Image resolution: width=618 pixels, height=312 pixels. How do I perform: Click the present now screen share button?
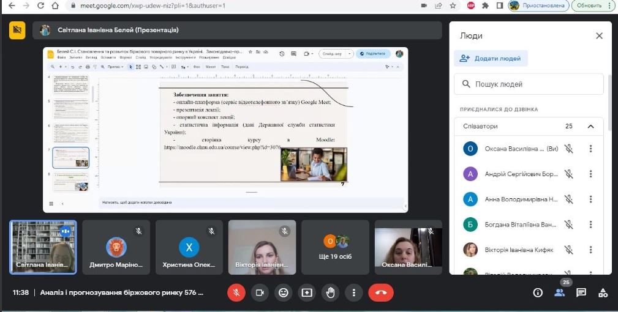(307, 292)
